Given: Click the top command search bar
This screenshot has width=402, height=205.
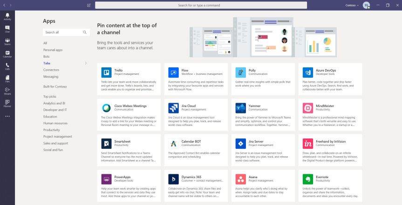Looking at the screenshot, I should [199, 5].
